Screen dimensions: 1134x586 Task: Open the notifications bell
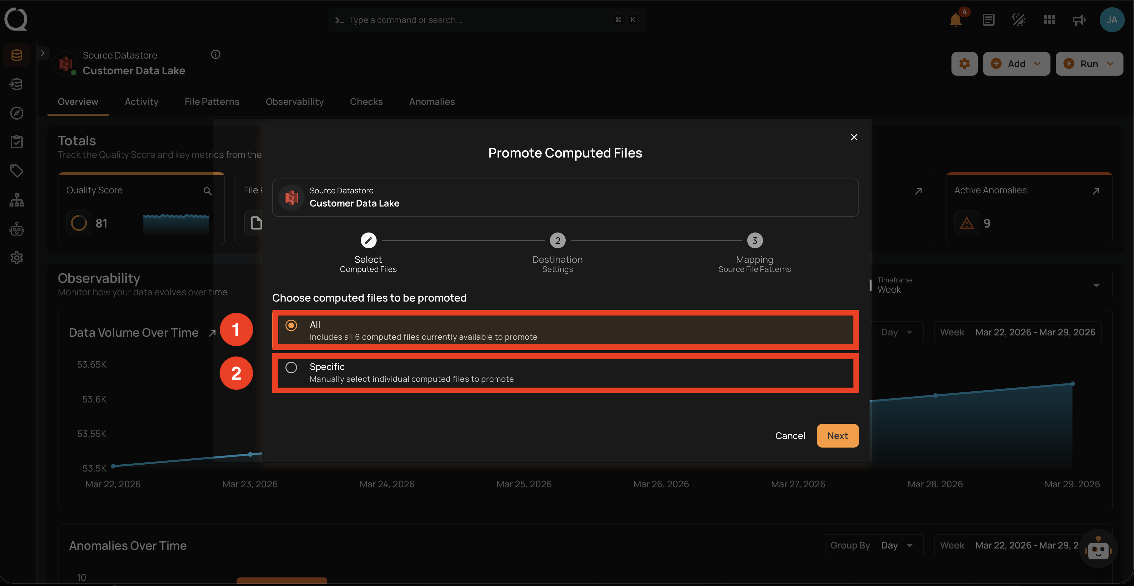[x=955, y=20]
